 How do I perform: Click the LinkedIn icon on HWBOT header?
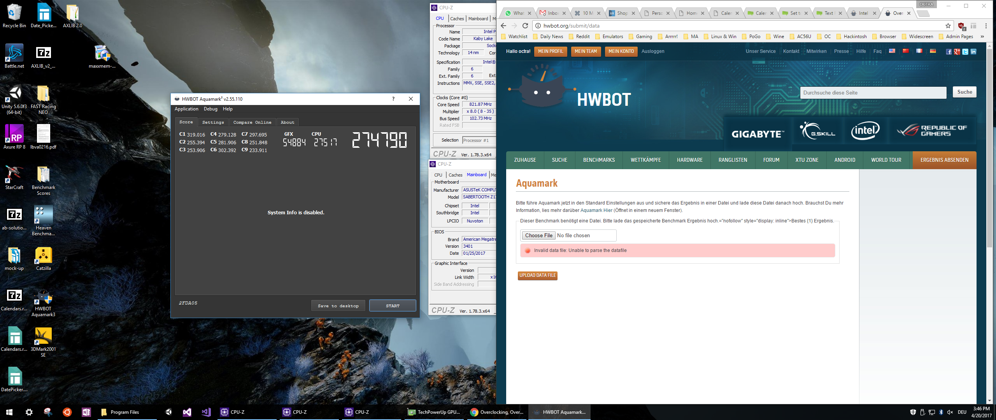click(x=973, y=52)
